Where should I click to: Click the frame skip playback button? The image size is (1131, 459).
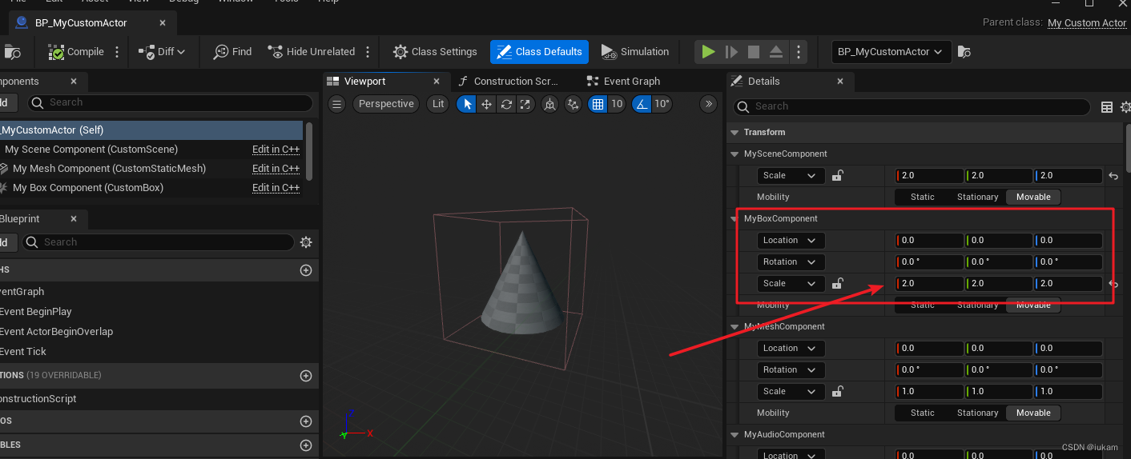[731, 52]
